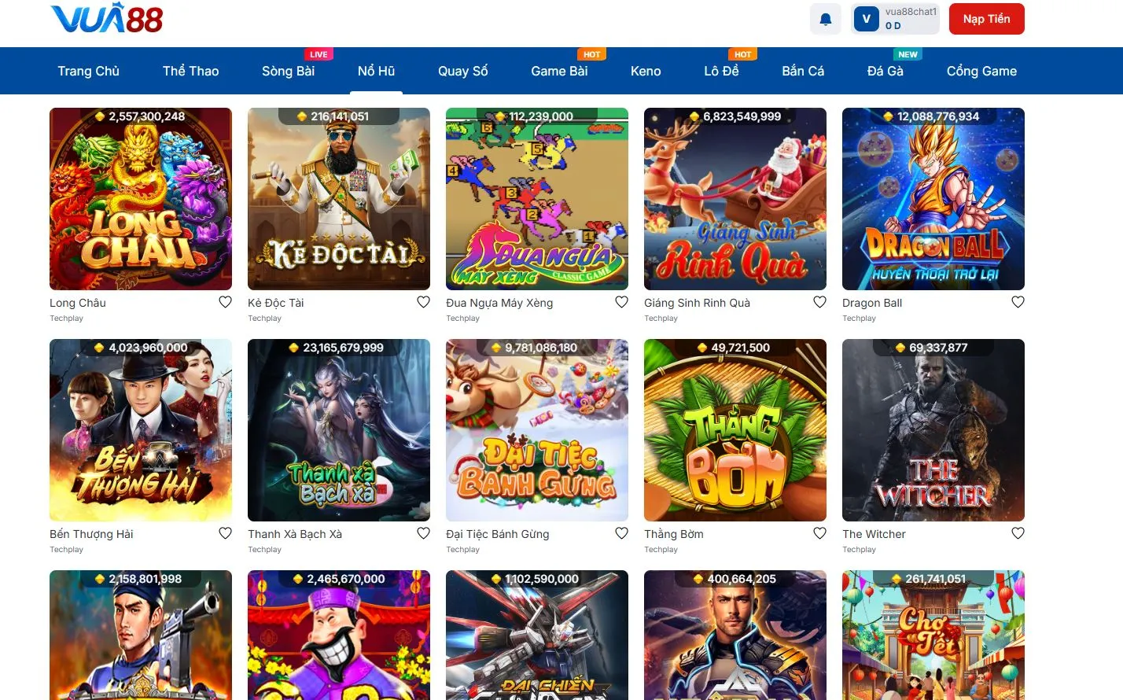Click the heart icon on Kẻ Độc Tài
Viewport: 1123px width, 700px height.
(424, 301)
